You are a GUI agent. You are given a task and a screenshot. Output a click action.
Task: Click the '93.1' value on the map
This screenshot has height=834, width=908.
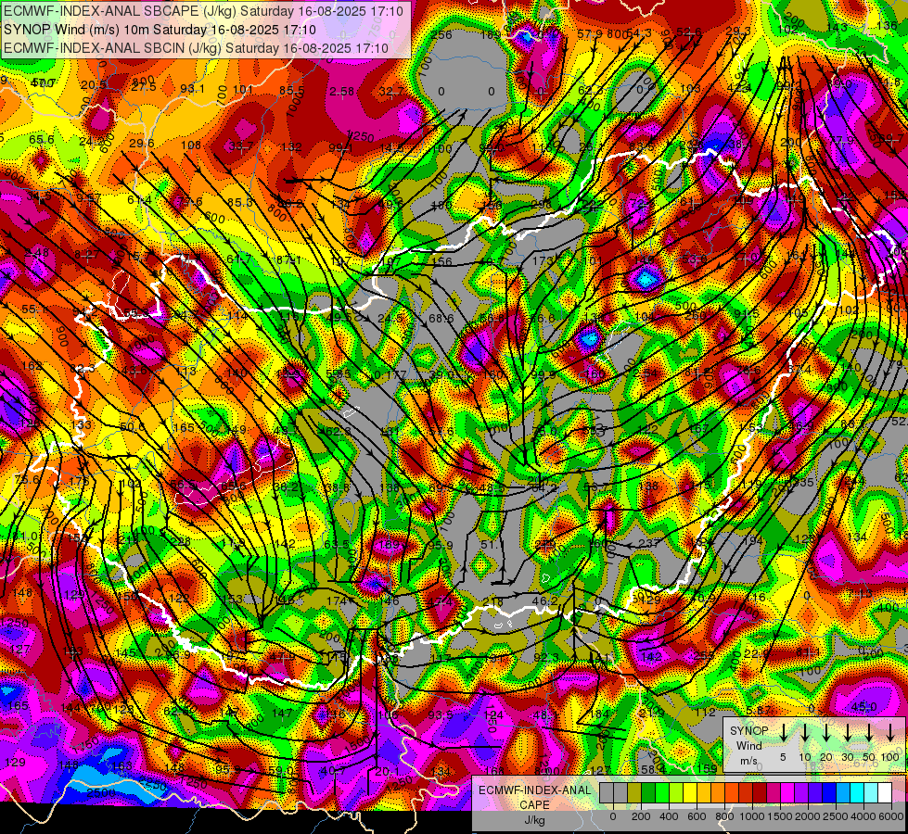[x=192, y=89]
